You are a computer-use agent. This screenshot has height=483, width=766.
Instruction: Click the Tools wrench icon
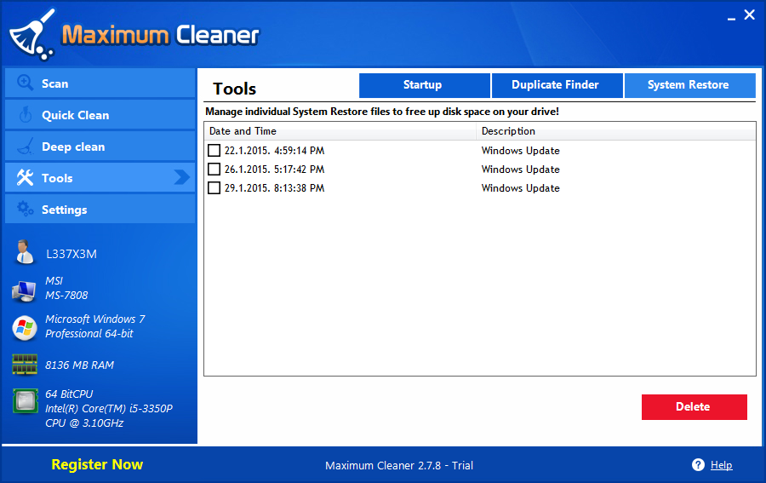coord(25,177)
